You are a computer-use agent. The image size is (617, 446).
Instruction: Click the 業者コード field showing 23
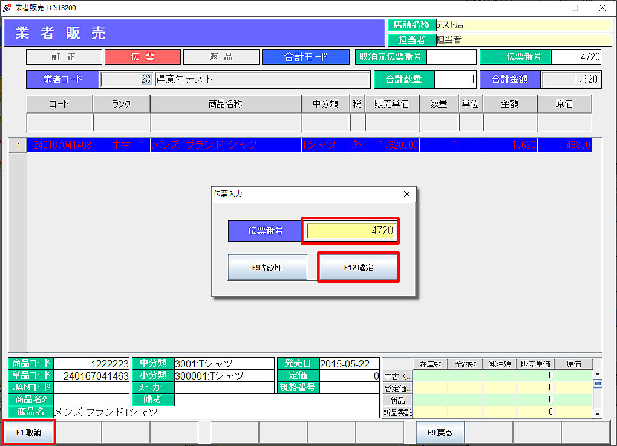[x=126, y=79]
